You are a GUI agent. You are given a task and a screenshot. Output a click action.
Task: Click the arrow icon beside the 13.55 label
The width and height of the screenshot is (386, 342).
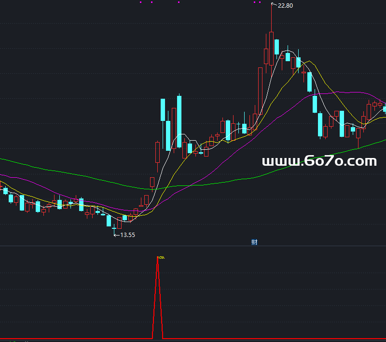point(116,235)
